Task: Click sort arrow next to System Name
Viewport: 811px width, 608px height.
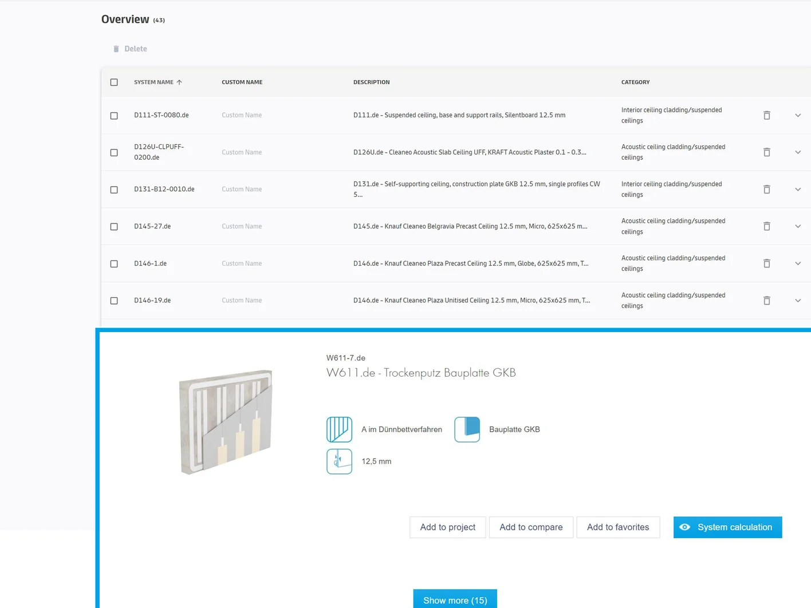Action: (x=179, y=82)
